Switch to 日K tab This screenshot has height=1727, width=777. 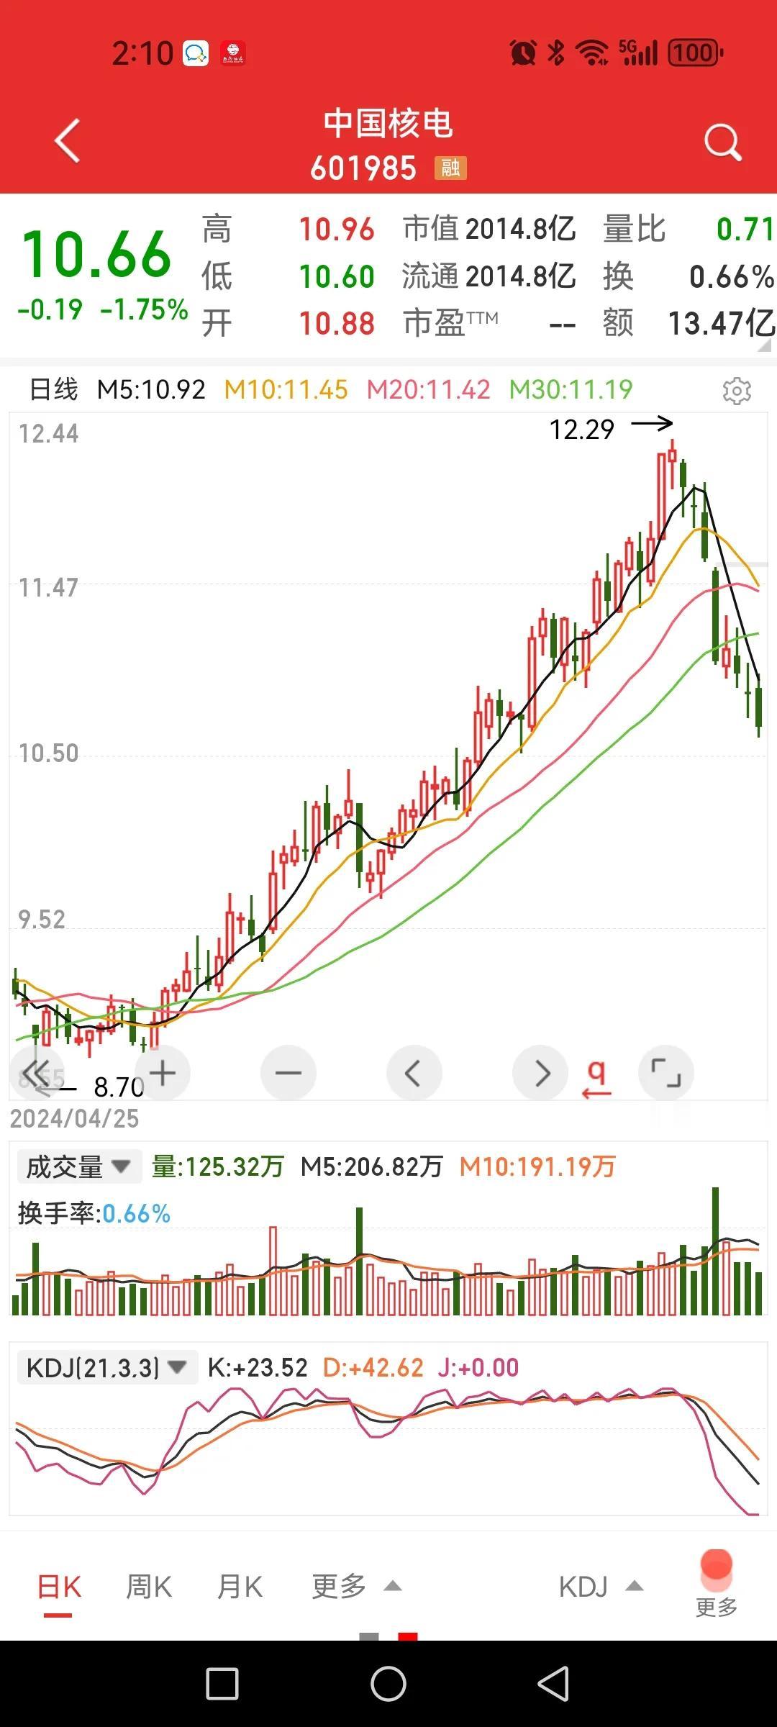[59, 1587]
